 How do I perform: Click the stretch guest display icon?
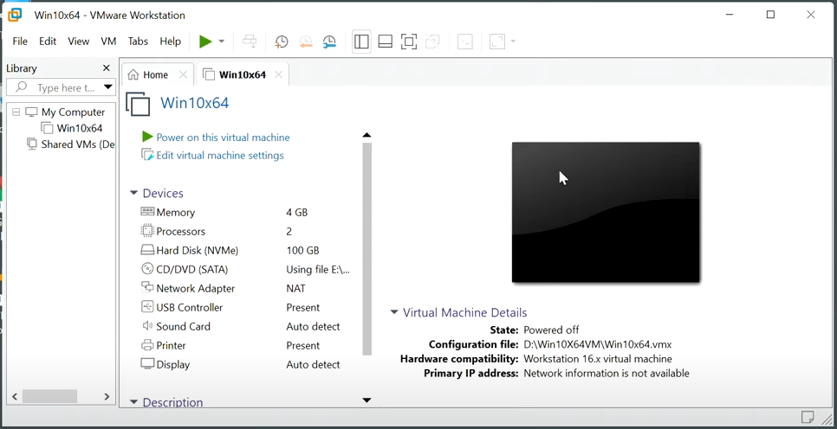tap(497, 42)
